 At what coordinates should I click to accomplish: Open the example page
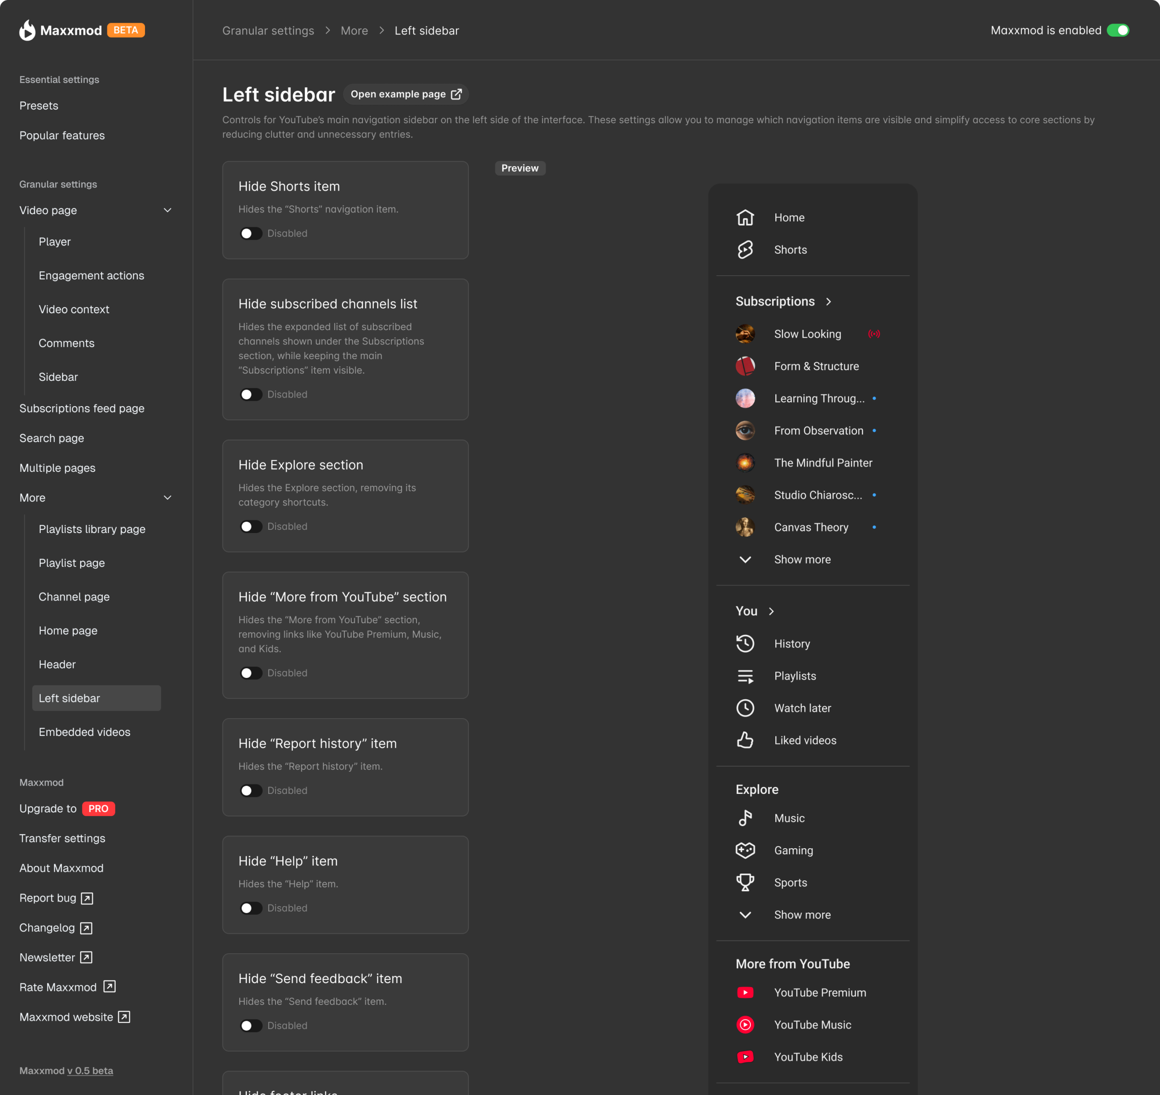406,94
